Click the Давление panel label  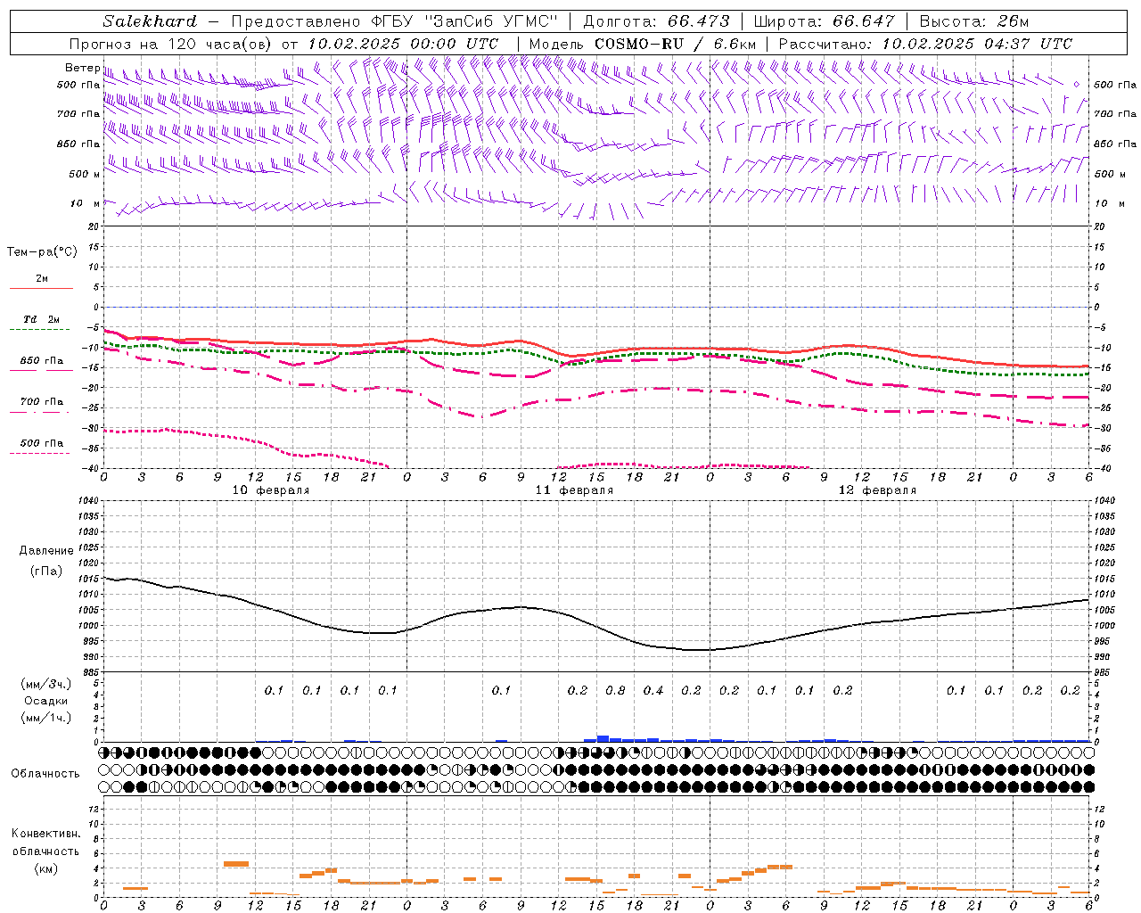click(46, 551)
